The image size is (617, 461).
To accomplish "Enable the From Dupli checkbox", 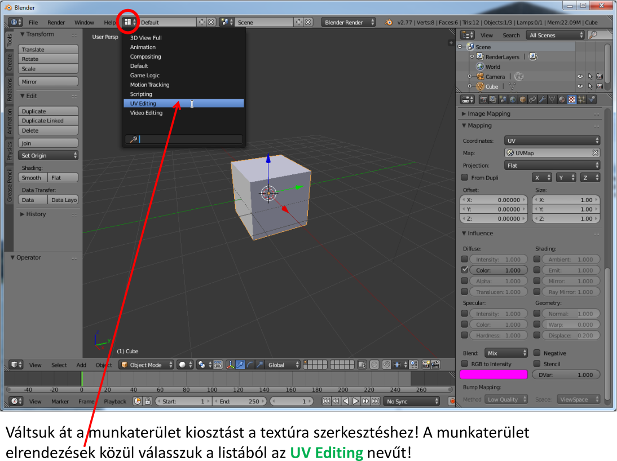I will 464,178.
